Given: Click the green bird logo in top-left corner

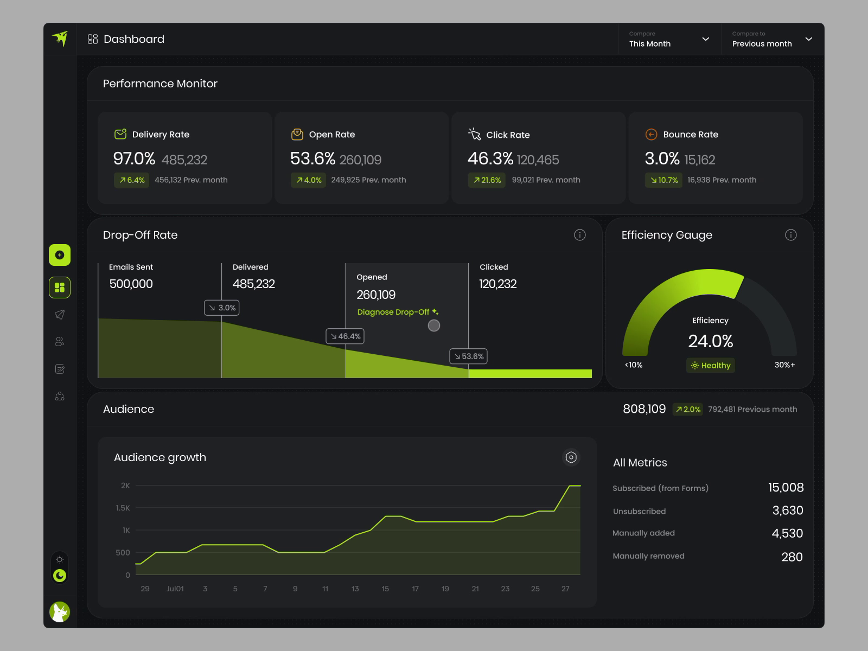Looking at the screenshot, I should click(60, 39).
